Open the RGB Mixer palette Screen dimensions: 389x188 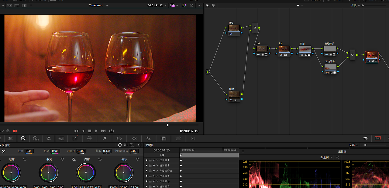pos(48,138)
